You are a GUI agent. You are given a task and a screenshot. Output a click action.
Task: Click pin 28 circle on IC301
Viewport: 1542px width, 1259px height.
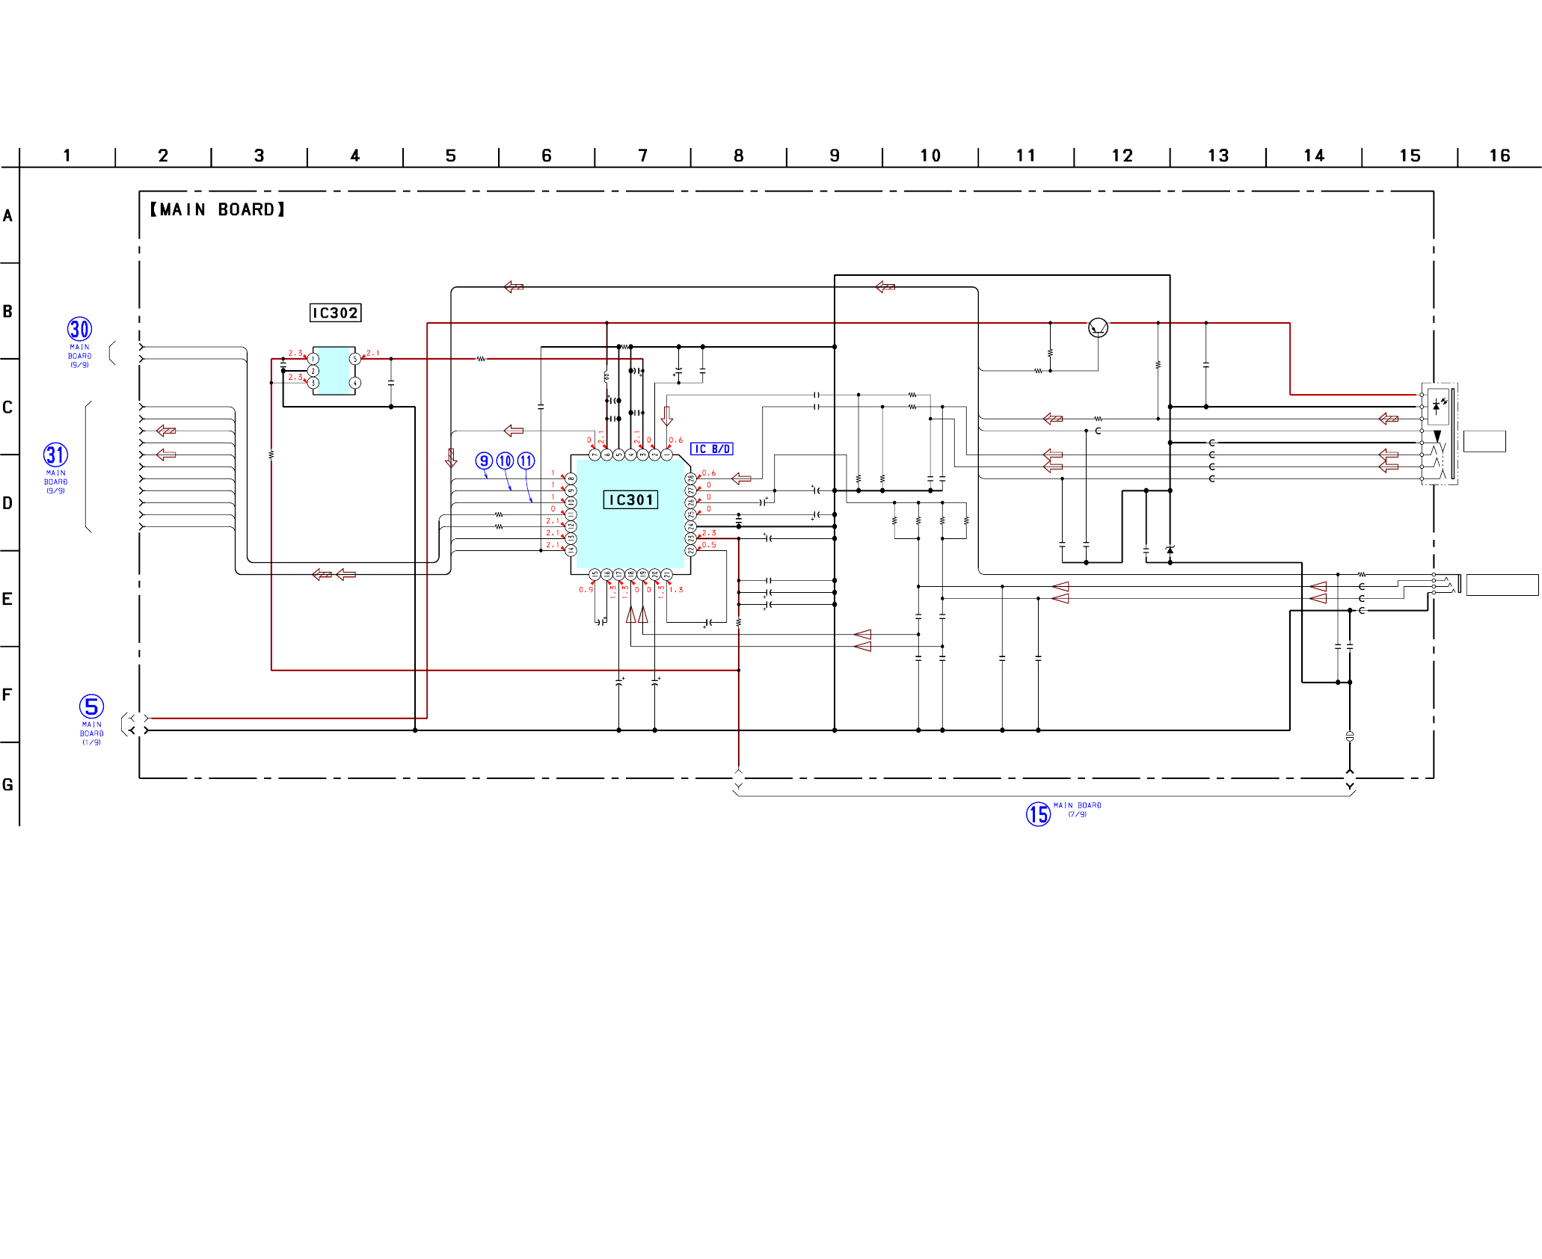pos(691,478)
